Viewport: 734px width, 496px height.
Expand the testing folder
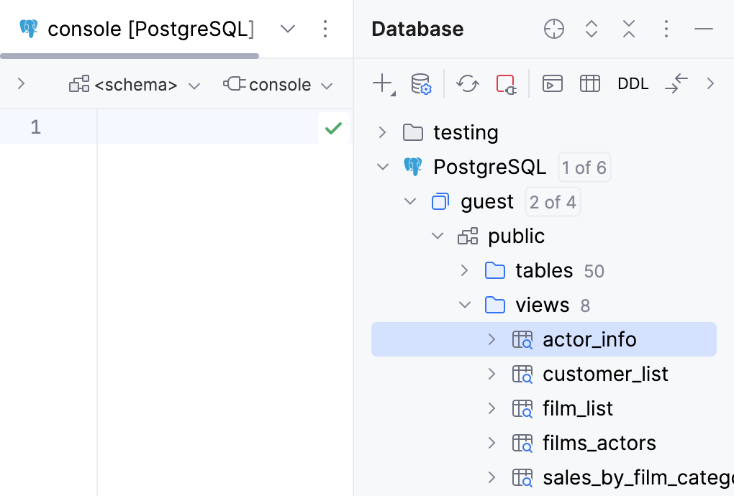[382, 132]
